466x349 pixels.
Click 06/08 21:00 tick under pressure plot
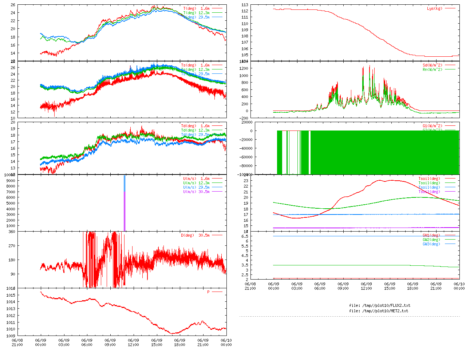17,343
